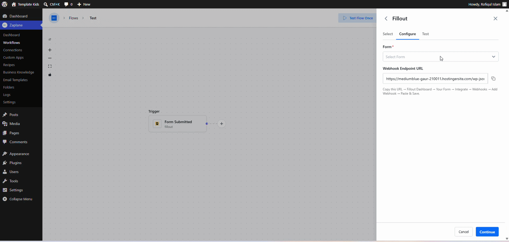Open the Folders submenu item
The image size is (509, 242).
9,87
